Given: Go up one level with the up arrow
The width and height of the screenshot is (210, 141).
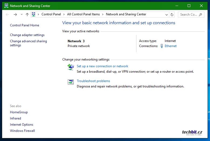Looking at the screenshot, I should pyautogui.click(x=27, y=15).
